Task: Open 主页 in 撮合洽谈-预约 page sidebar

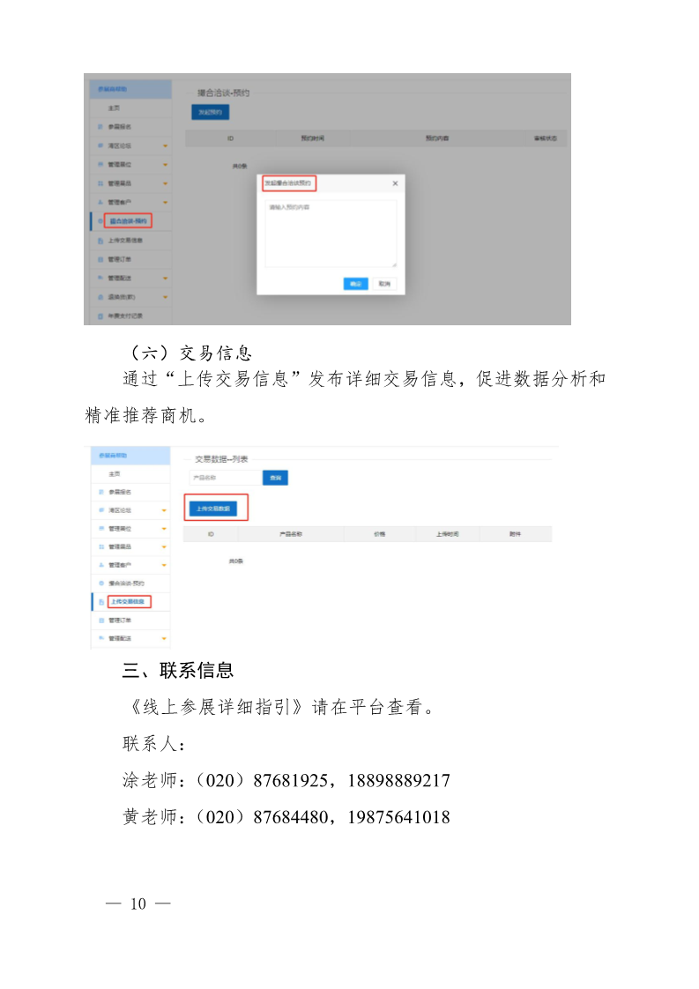Action: click(114, 108)
